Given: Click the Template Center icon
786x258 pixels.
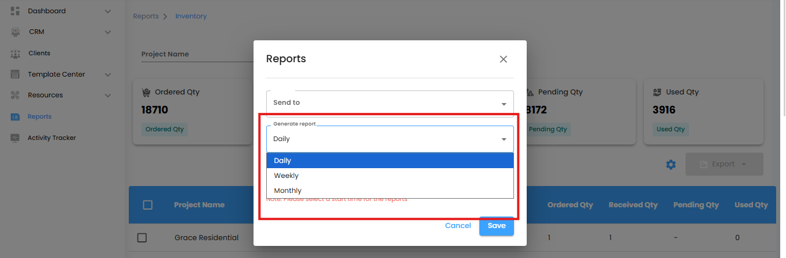Looking at the screenshot, I should pyautogui.click(x=16, y=74).
